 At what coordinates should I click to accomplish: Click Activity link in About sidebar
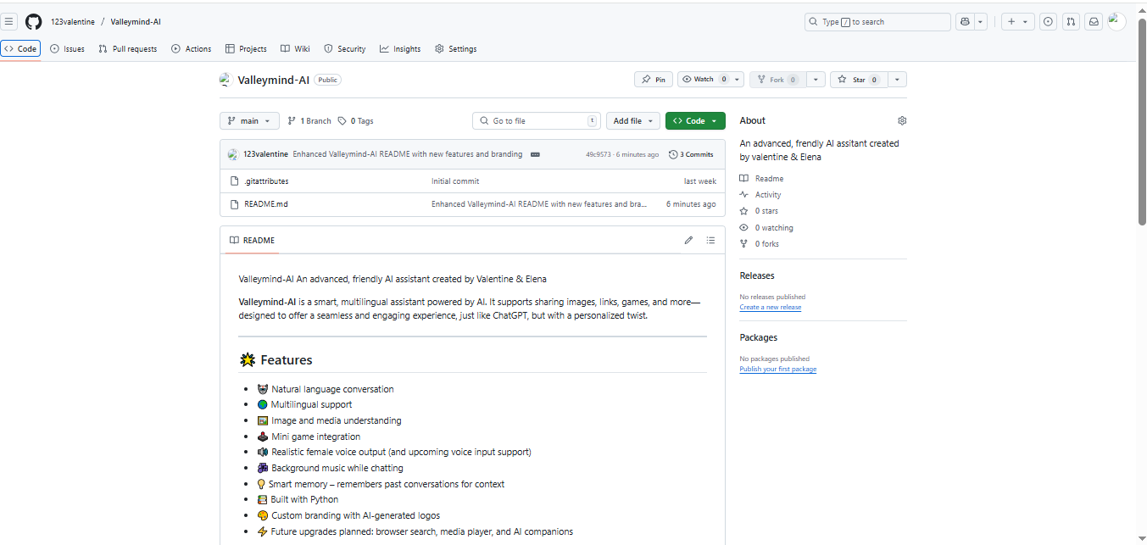pos(761,195)
